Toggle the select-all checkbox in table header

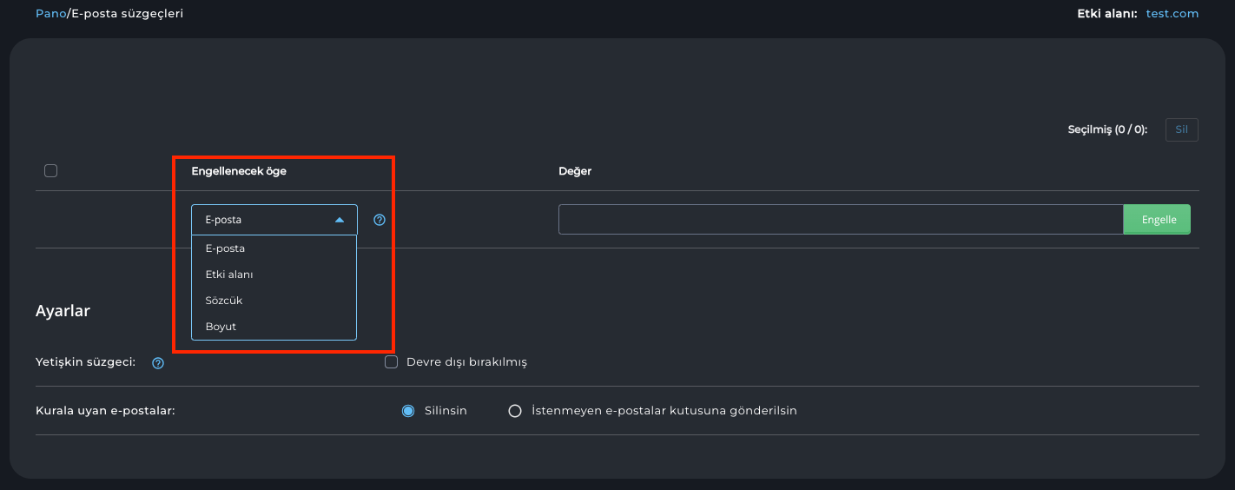point(50,171)
